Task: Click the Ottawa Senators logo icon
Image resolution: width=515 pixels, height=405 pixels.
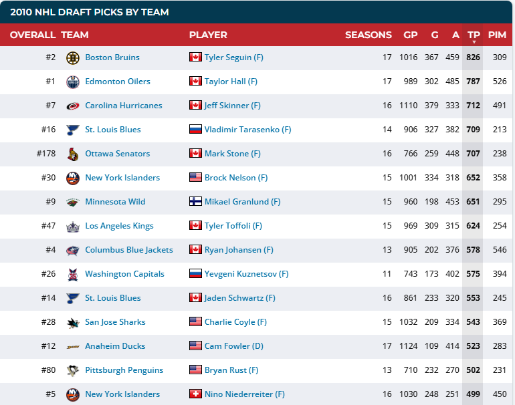Action: coord(73,154)
